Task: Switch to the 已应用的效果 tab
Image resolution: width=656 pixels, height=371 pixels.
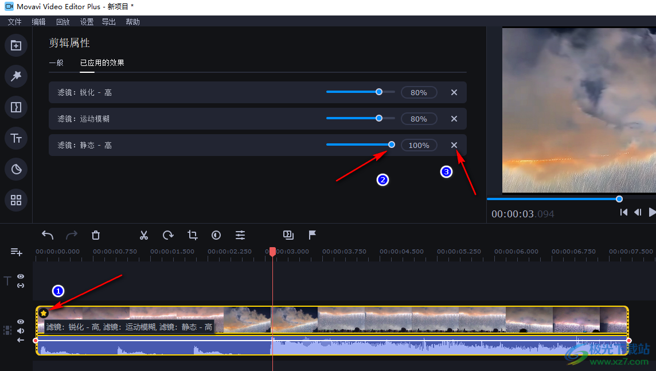Action: (102, 63)
